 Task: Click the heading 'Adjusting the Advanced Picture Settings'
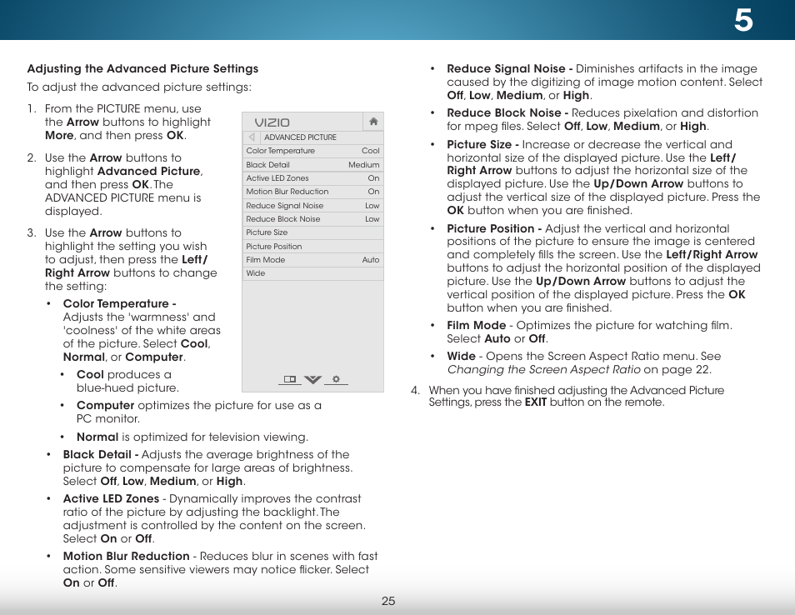[142, 68]
